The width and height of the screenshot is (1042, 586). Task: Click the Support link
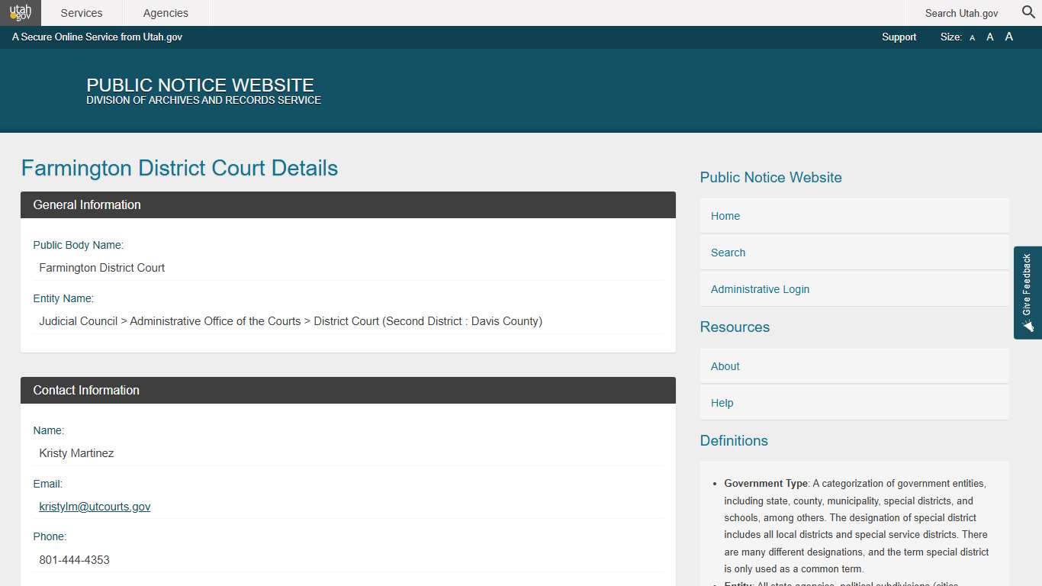pos(899,37)
